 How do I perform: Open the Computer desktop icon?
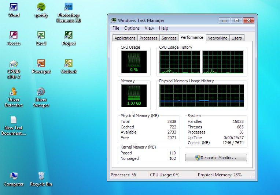[14, 179]
